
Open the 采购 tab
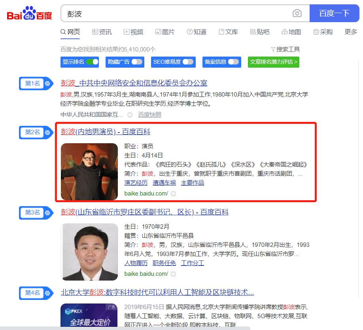coord(323,32)
